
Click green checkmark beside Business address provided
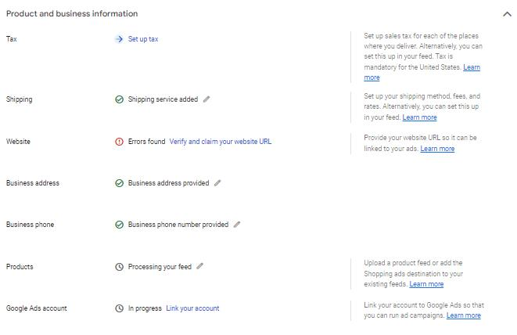119,183
